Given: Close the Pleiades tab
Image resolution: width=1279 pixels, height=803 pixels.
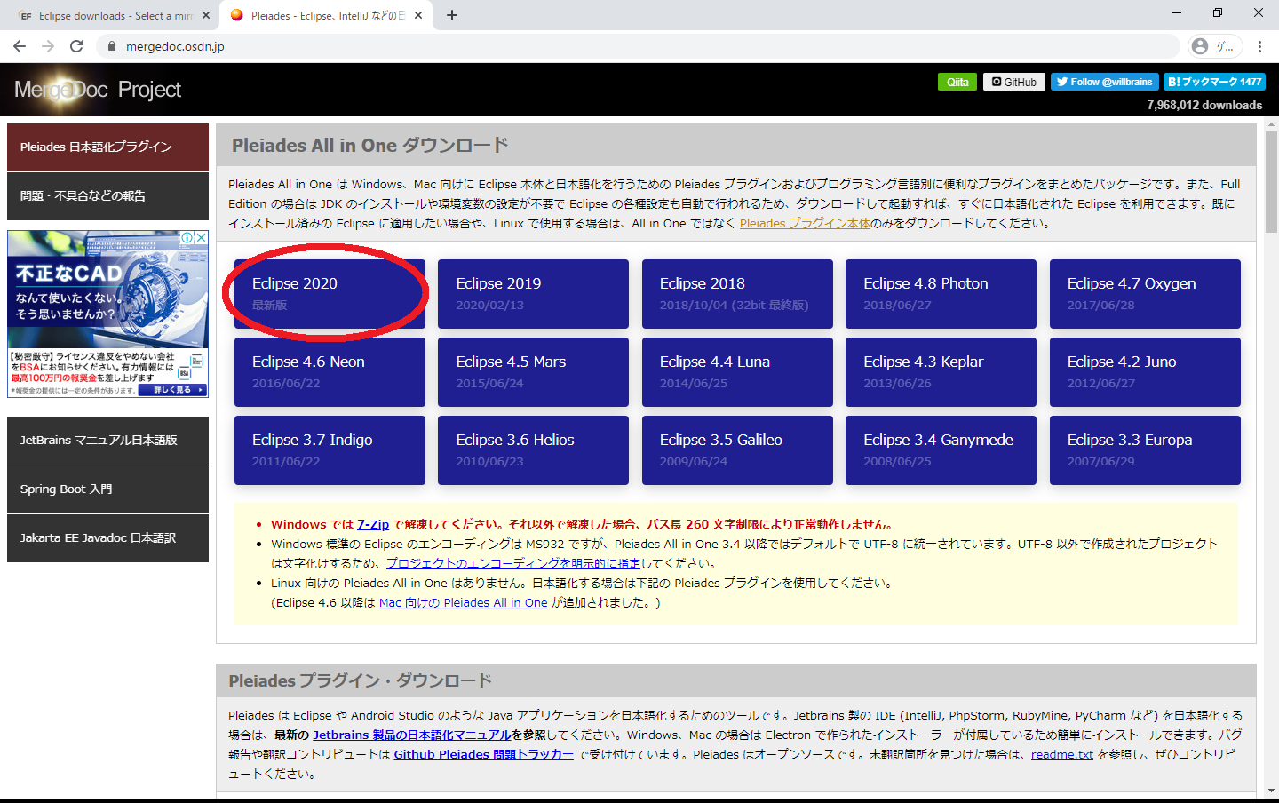Looking at the screenshot, I should 418,15.
